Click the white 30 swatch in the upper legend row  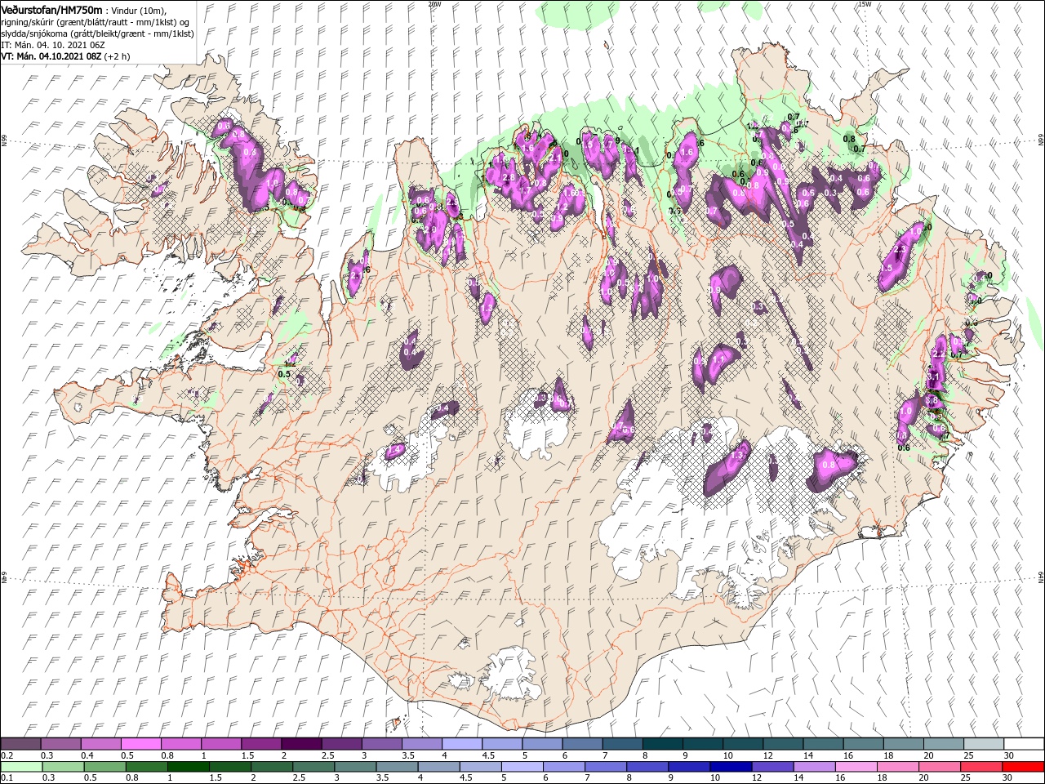(1023, 743)
